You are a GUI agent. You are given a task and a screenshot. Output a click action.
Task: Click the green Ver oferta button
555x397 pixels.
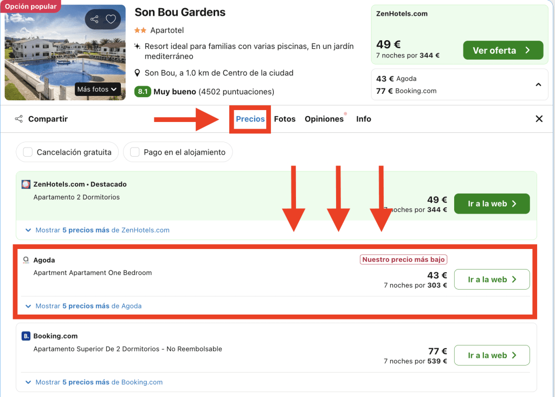pos(502,50)
